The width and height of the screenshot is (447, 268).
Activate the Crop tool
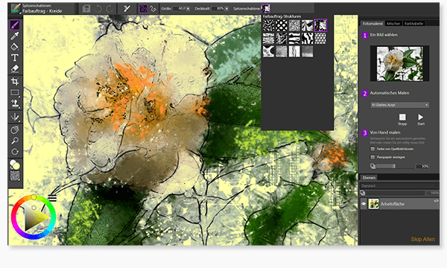(x=15, y=81)
